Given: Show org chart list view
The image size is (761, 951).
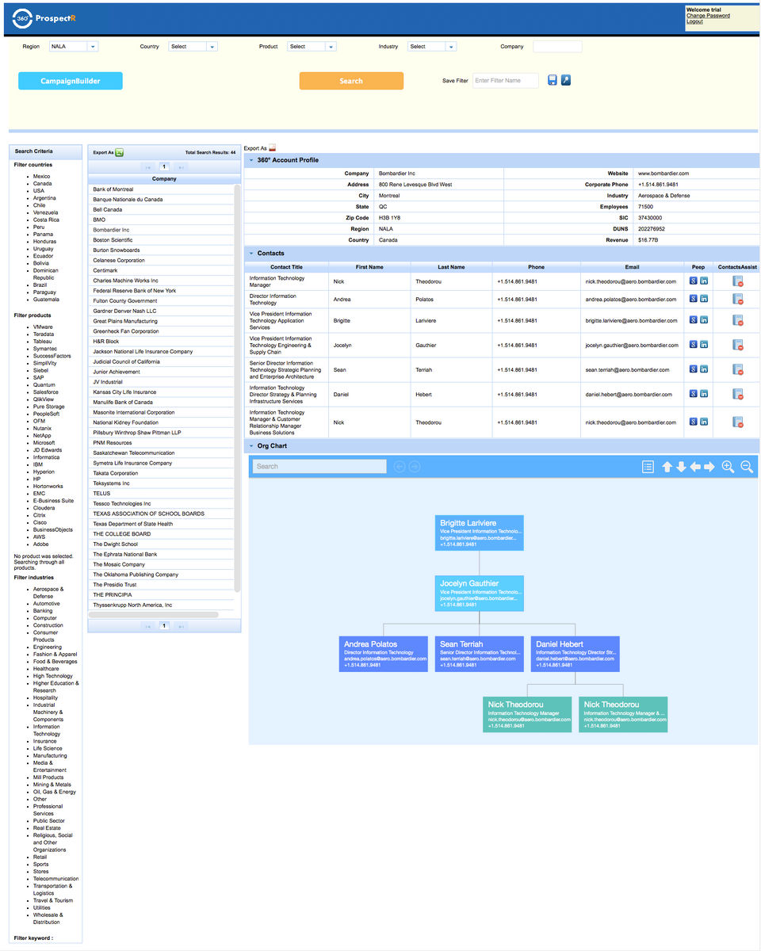Looking at the screenshot, I should 648,467.
